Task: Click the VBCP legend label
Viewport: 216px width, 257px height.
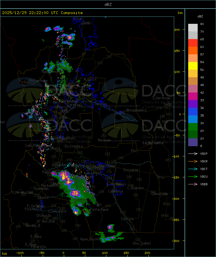Action: click(204, 154)
